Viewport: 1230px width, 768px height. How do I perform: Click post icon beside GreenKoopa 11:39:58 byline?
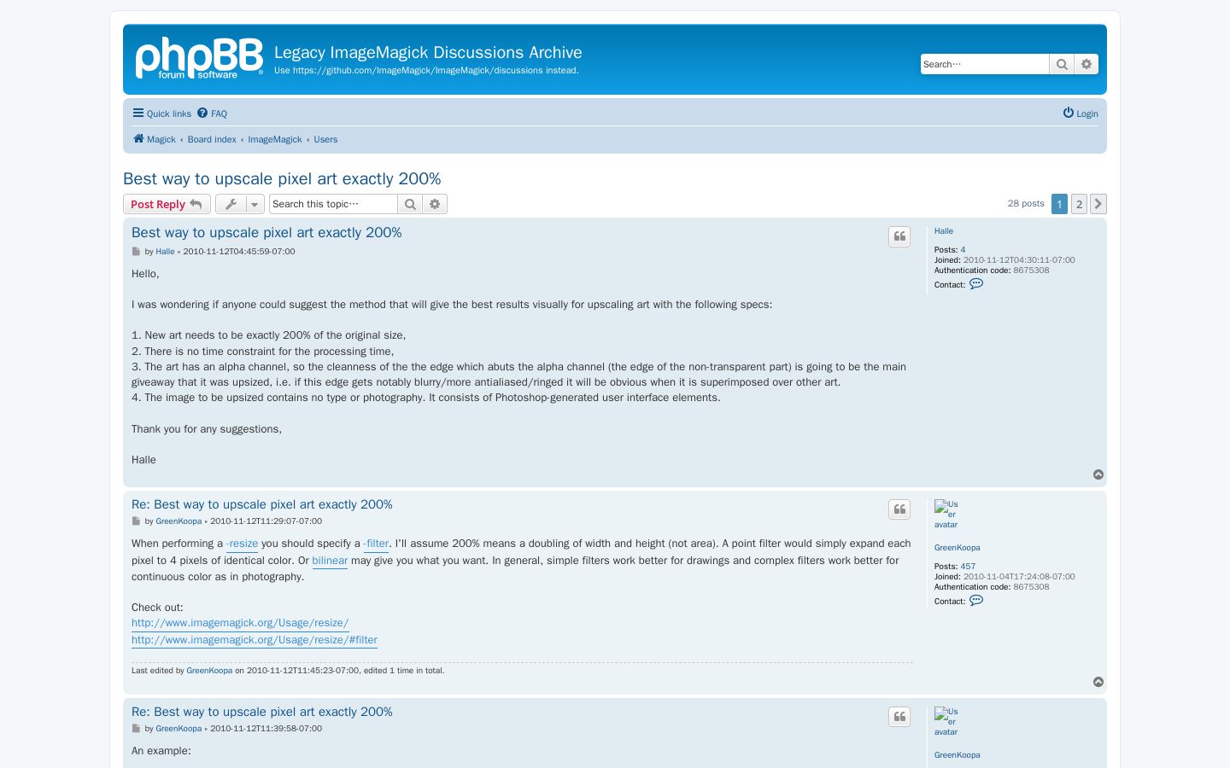136,729
